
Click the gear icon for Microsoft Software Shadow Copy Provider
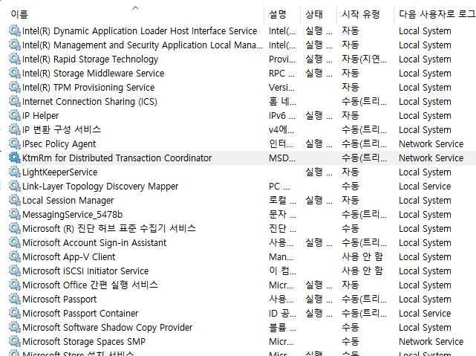15,328
